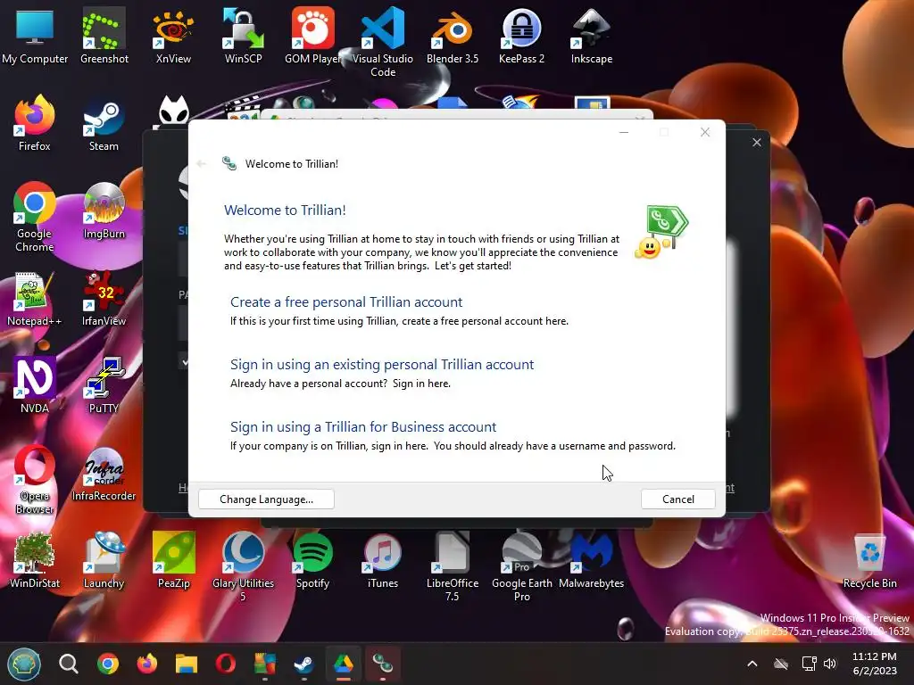Switch to Trillian in the taskbar

(382, 664)
